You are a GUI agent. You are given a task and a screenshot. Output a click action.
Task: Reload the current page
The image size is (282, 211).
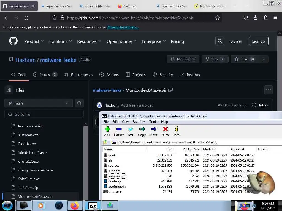point(26,18)
